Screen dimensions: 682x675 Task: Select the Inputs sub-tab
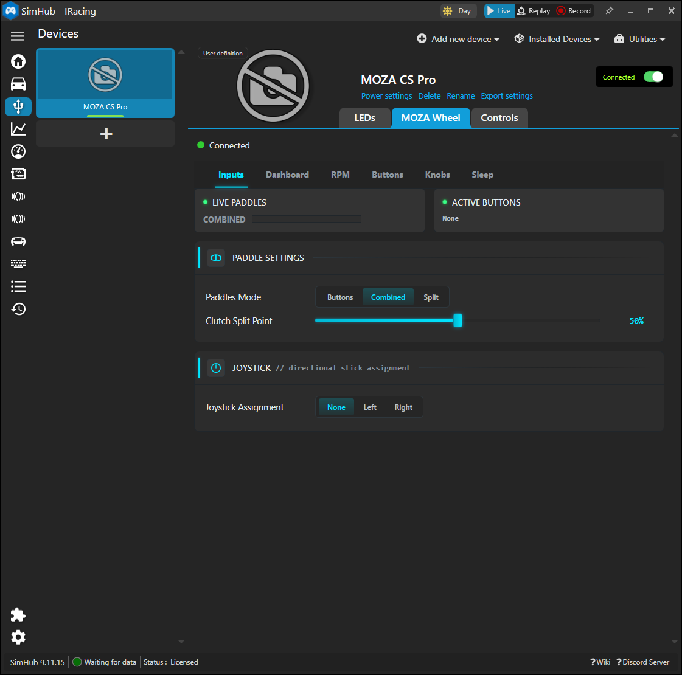click(x=231, y=175)
